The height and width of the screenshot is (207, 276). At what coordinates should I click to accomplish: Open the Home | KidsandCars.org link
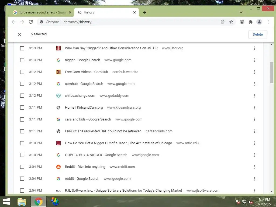pyautogui.click(x=84, y=108)
